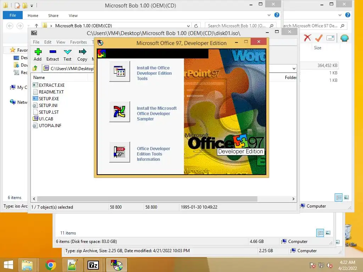Click the Install Office Developer Edition Tools icon
Screen dimensions: 363x272
click(x=120, y=71)
